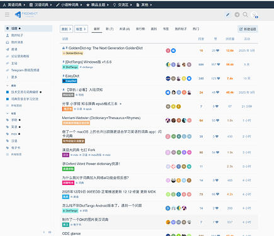The width and height of the screenshot is (274, 236).
Task: Collapse the 类别 section in the sidebar
Action: pos(11,86)
